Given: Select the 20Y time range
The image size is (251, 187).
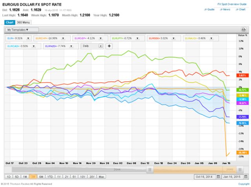Looking at the screenshot, I should [92, 176].
